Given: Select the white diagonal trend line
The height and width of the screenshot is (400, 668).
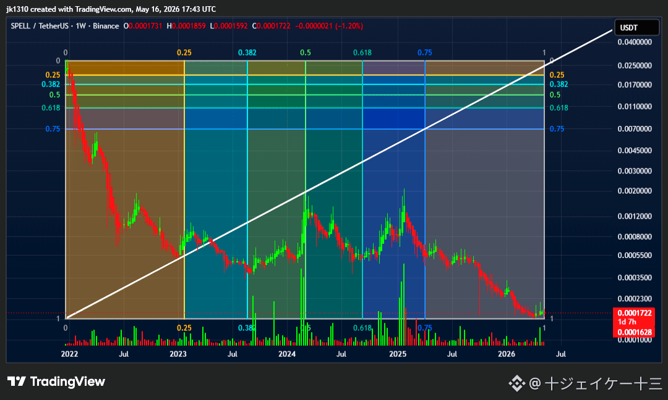Looking at the screenshot, I should 340,174.
